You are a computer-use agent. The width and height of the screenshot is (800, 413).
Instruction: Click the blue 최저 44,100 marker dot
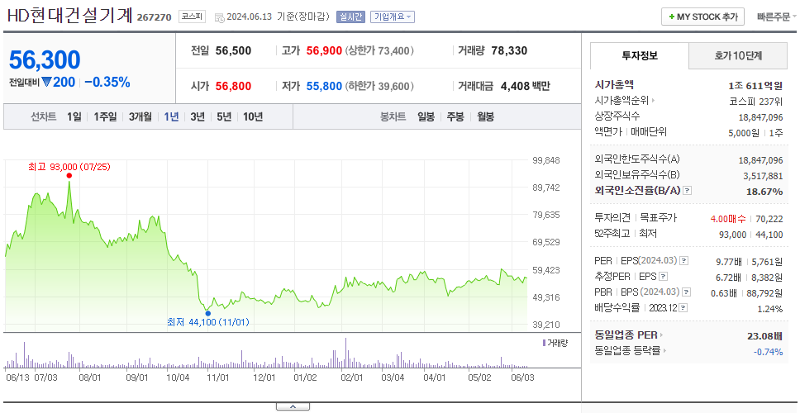[207, 314]
